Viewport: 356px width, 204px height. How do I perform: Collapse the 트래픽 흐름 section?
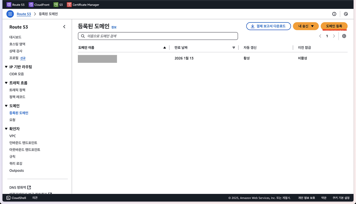coord(6,83)
